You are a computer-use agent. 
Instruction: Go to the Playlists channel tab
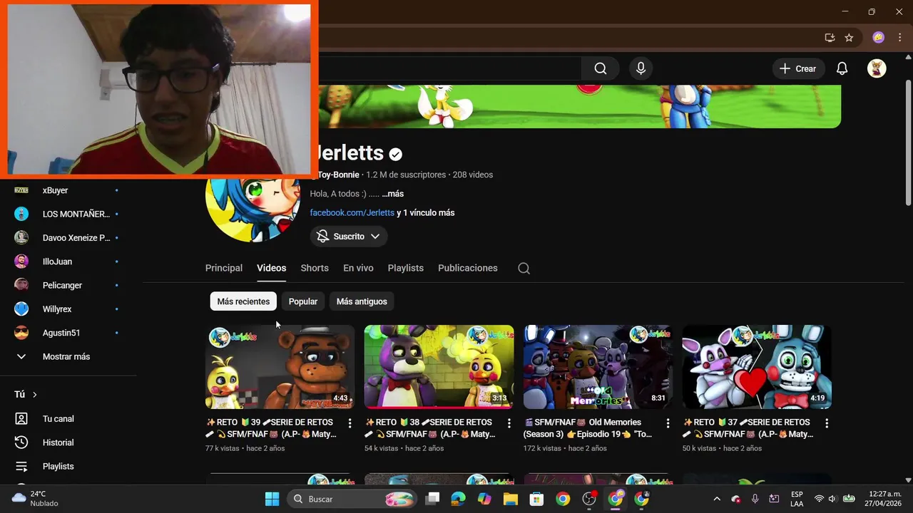(x=405, y=268)
